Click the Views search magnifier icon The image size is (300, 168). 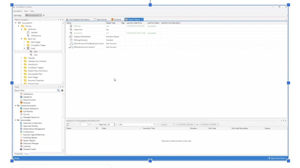pyautogui.click(x=58, y=91)
